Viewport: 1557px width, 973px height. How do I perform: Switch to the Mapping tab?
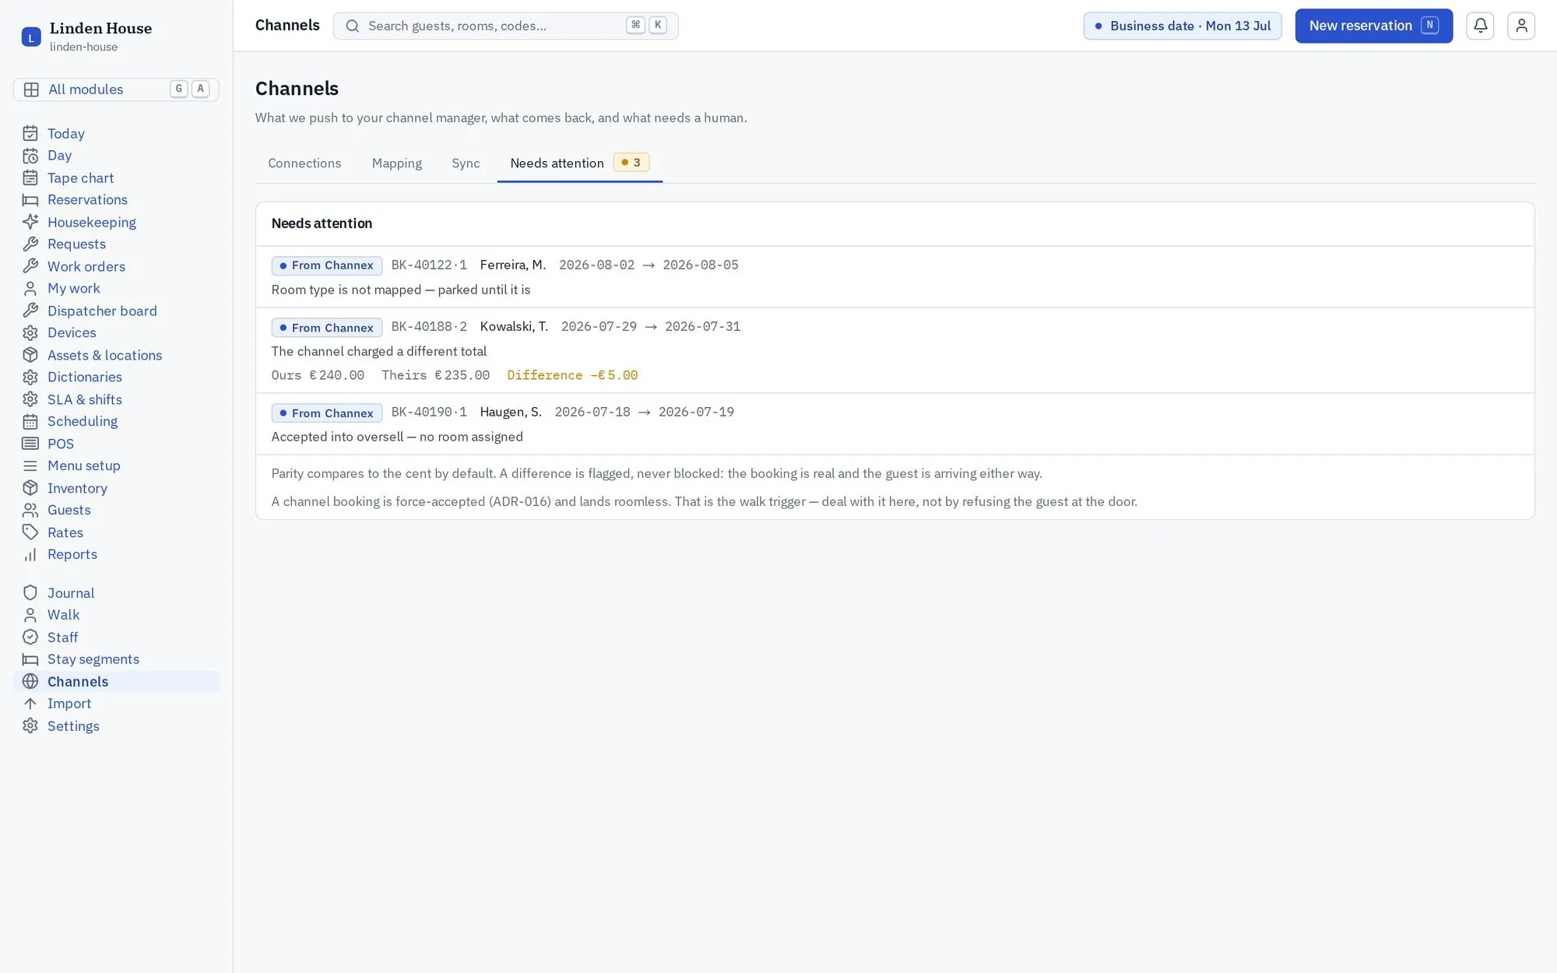tap(397, 163)
